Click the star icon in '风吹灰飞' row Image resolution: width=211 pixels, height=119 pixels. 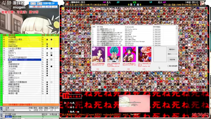(x=47, y=53)
